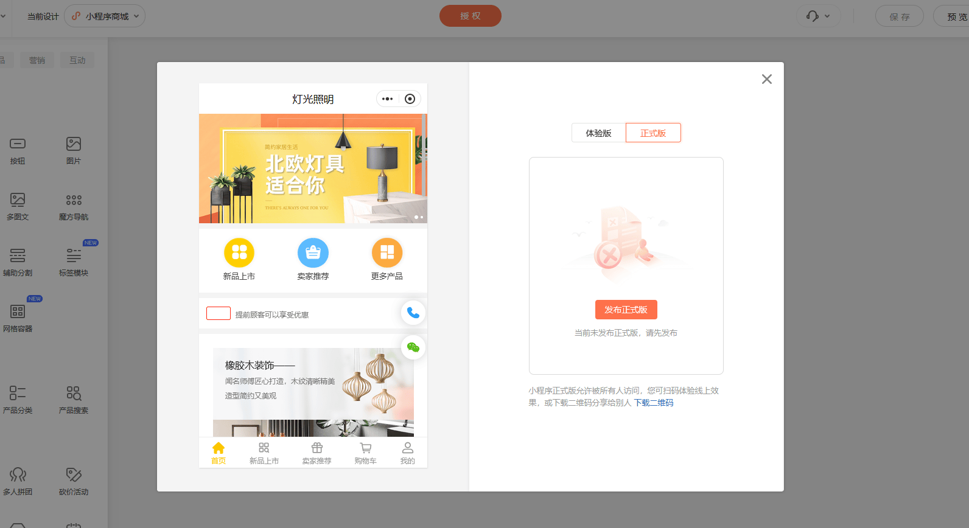Add the 多图文 component

coord(18,206)
